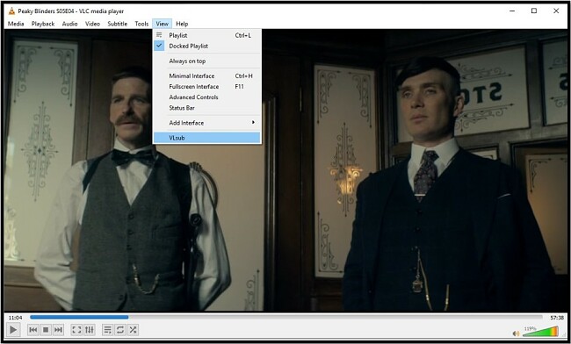Mute audio via speaker icon
This screenshot has width=571, height=344.
516,333
